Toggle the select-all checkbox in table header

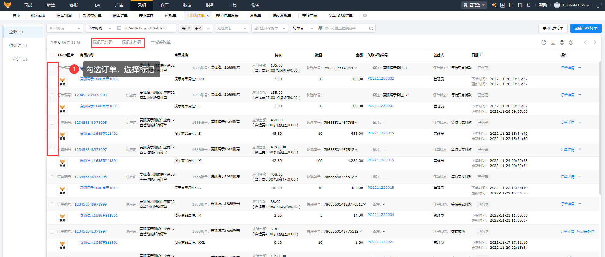coord(52,55)
